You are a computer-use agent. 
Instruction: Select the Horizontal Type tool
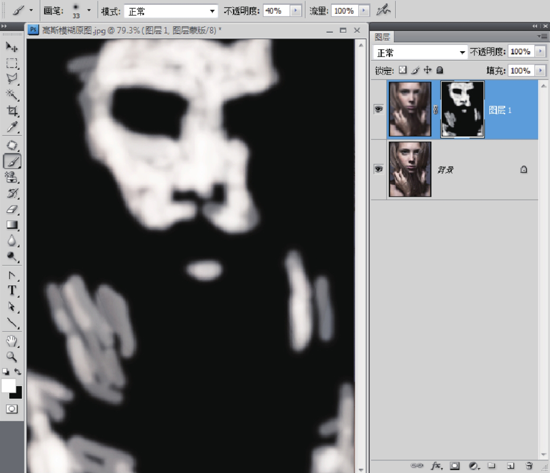pyautogui.click(x=12, y=291)
